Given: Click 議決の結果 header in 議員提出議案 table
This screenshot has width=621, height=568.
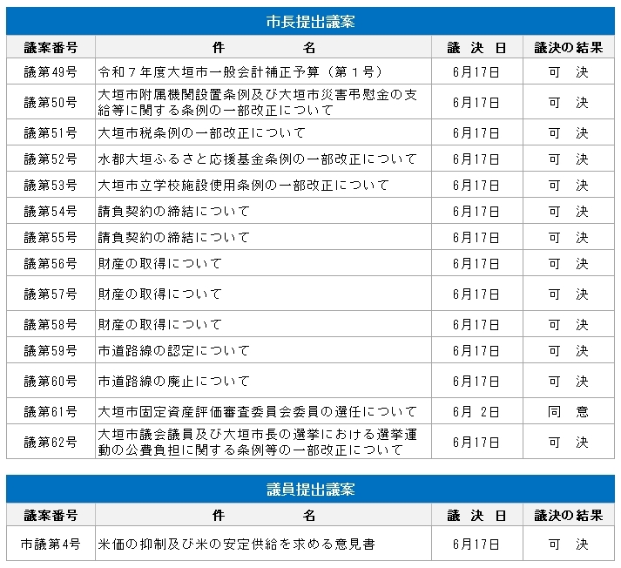Looking at the screenshot, I should point(569,515).
